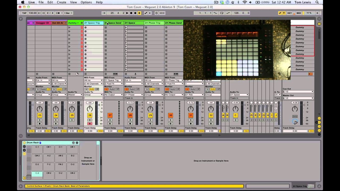Click the Master track pan knob

[x=295, y=109]
